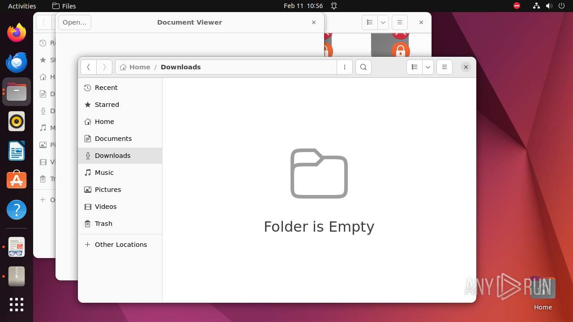Open Documents in the sidebar
The width and height of the screenshot is (573, 322).
click(x=120, y=139)
